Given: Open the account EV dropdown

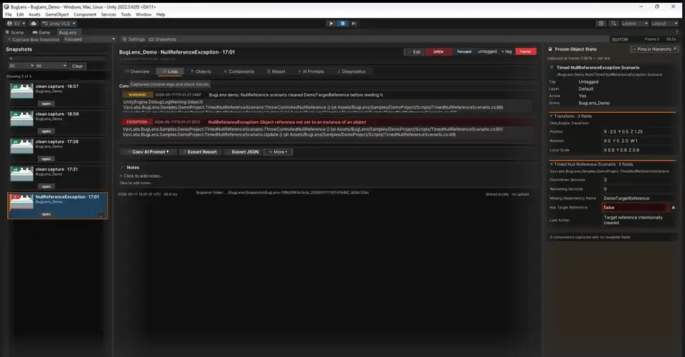Looking at the screenshot, I should coord(16,23).
